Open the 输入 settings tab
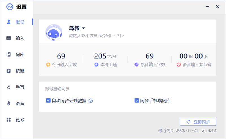The image size is (226, 139). 20,38
